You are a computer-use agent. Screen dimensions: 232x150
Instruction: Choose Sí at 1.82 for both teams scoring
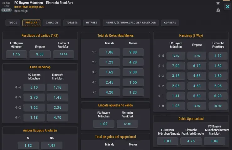tap(28, 146)
